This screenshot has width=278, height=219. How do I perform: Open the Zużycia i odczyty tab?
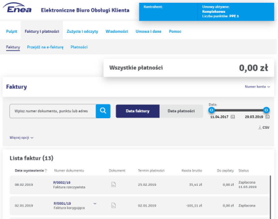pos(82,32)
